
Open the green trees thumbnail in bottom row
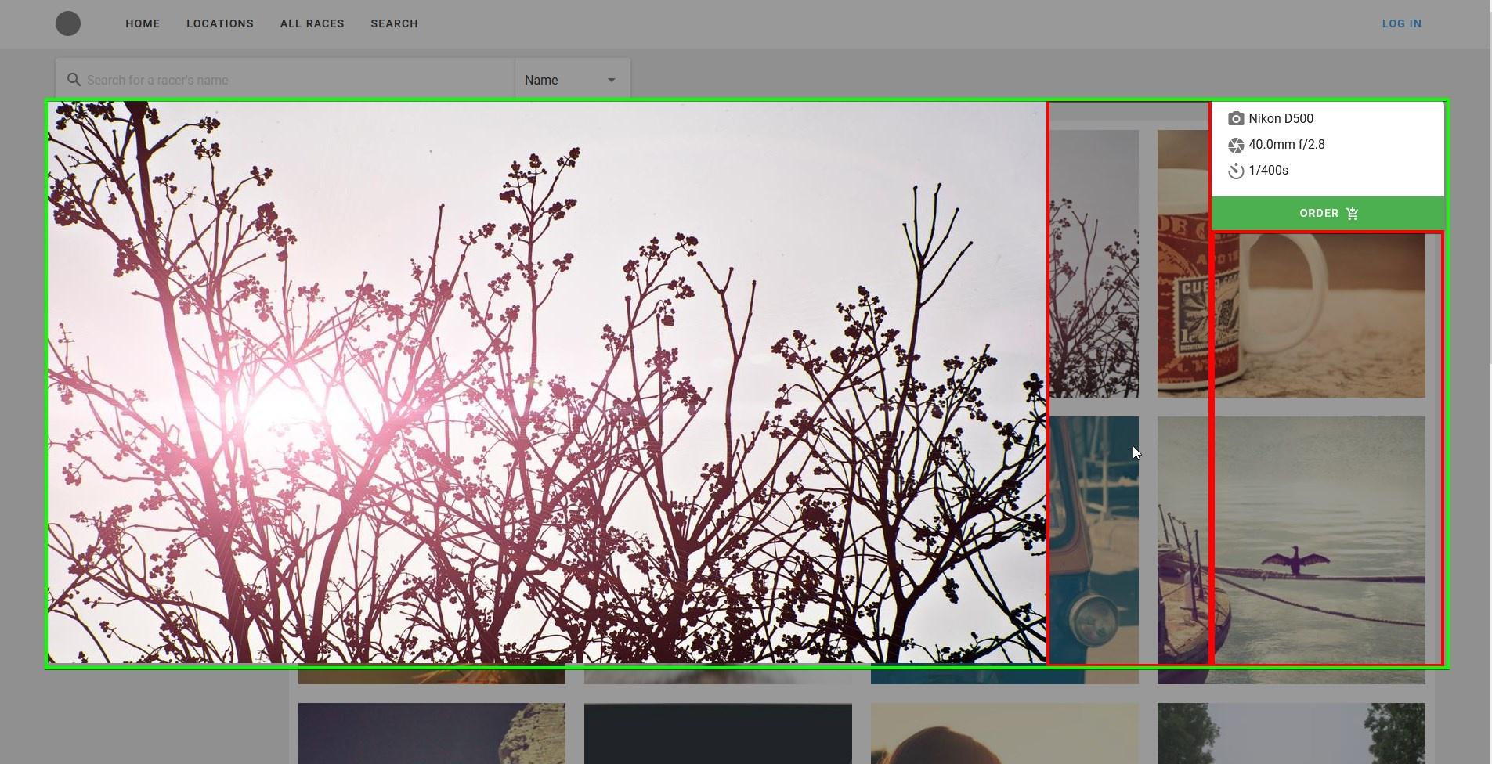point(1292,733)
